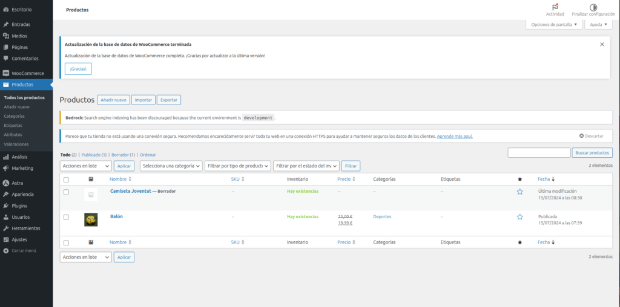Viewport: 620px width, 307px height.
Task: Click the Activity flag icon
Action: [x=555, y=7]
